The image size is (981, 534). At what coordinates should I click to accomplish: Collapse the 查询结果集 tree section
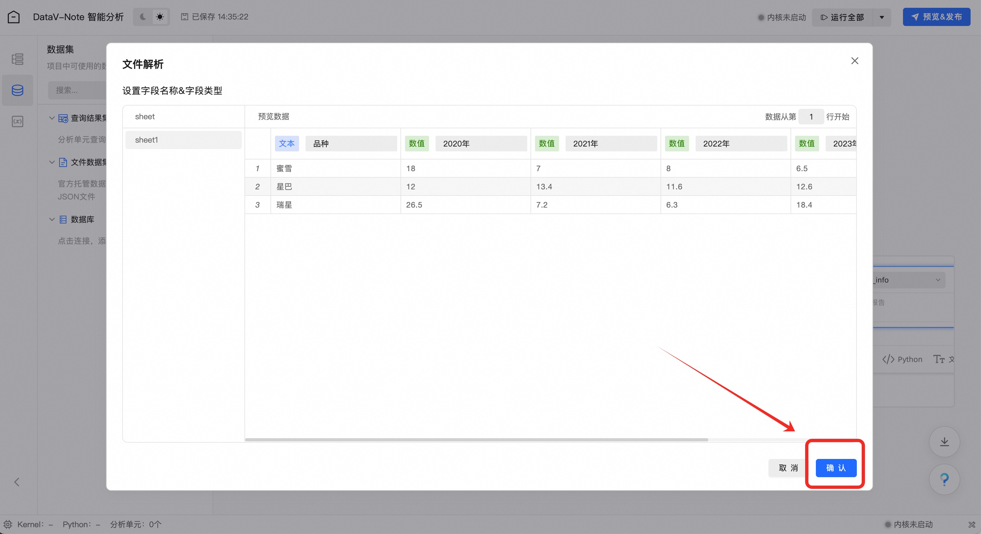52,118
